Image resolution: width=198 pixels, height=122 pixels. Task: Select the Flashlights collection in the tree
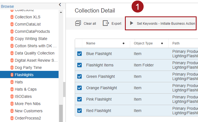click(x=24, y=75)
